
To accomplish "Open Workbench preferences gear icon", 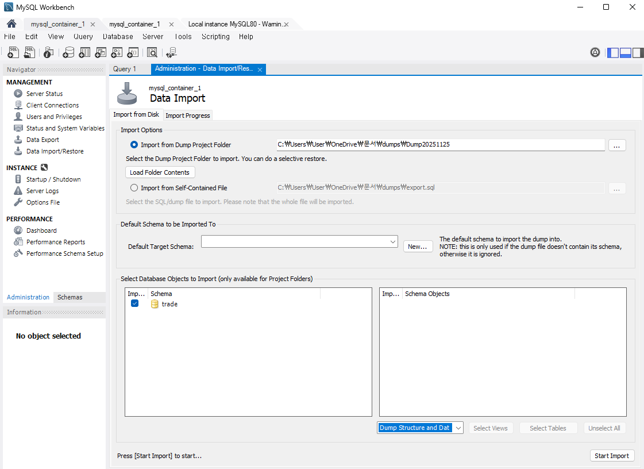I will tap(595, 52).
